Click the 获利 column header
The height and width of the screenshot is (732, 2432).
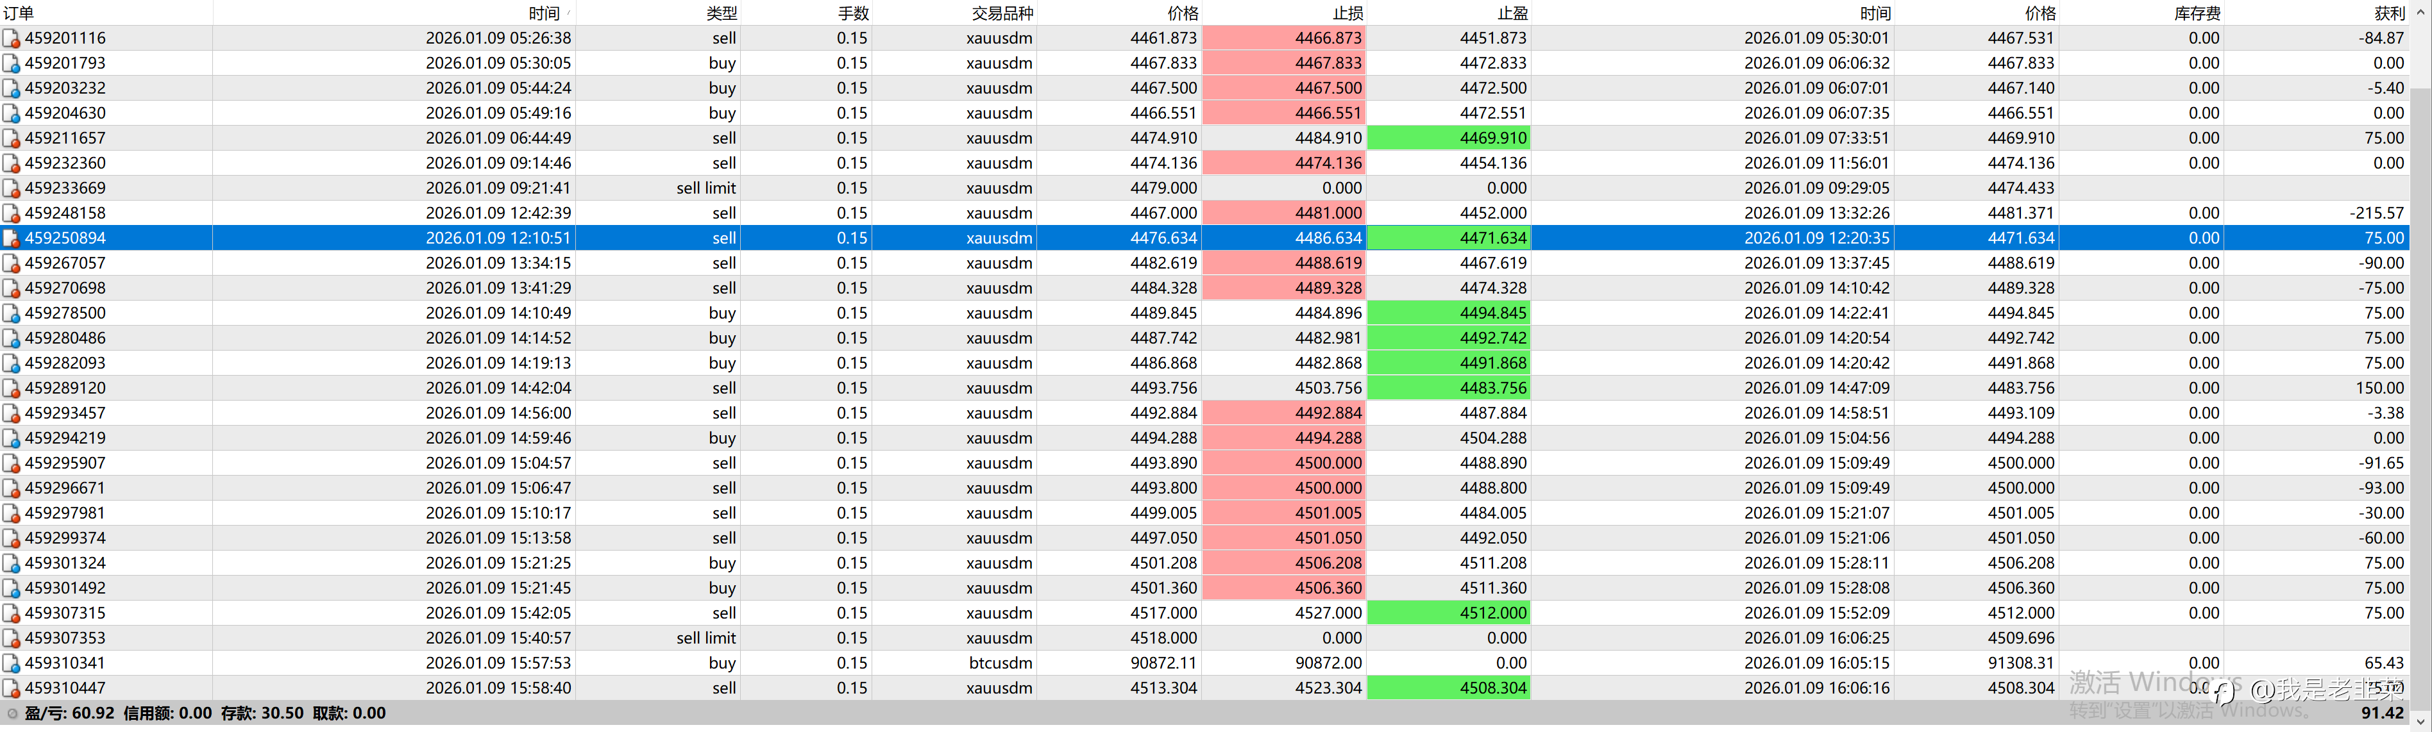click(2388, 13)
